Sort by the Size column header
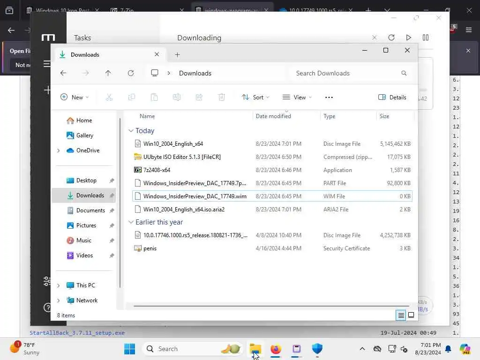The height and width of the screenshot is (360, 480). [384, 116]
